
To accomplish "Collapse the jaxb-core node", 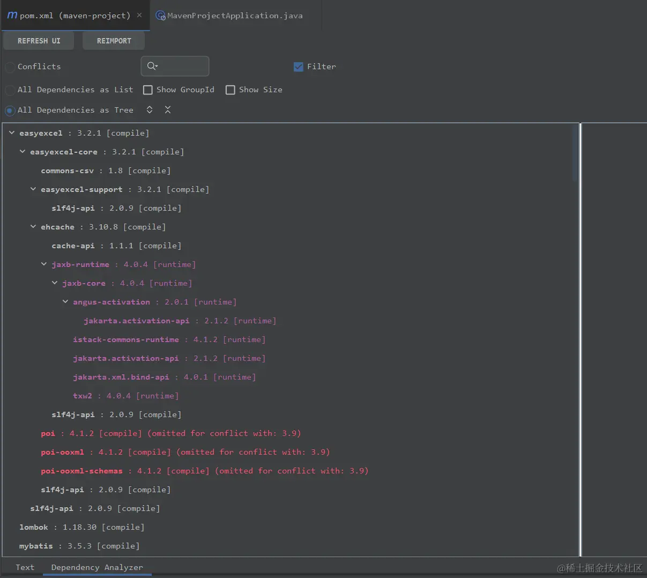I will [x=55, y=283].
